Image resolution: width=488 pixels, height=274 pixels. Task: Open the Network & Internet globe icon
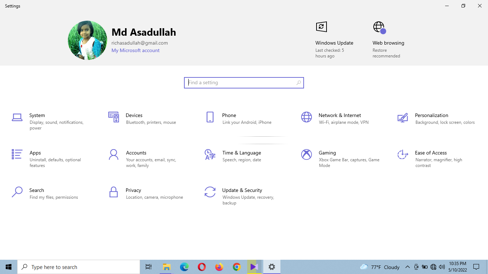(307, 117)
